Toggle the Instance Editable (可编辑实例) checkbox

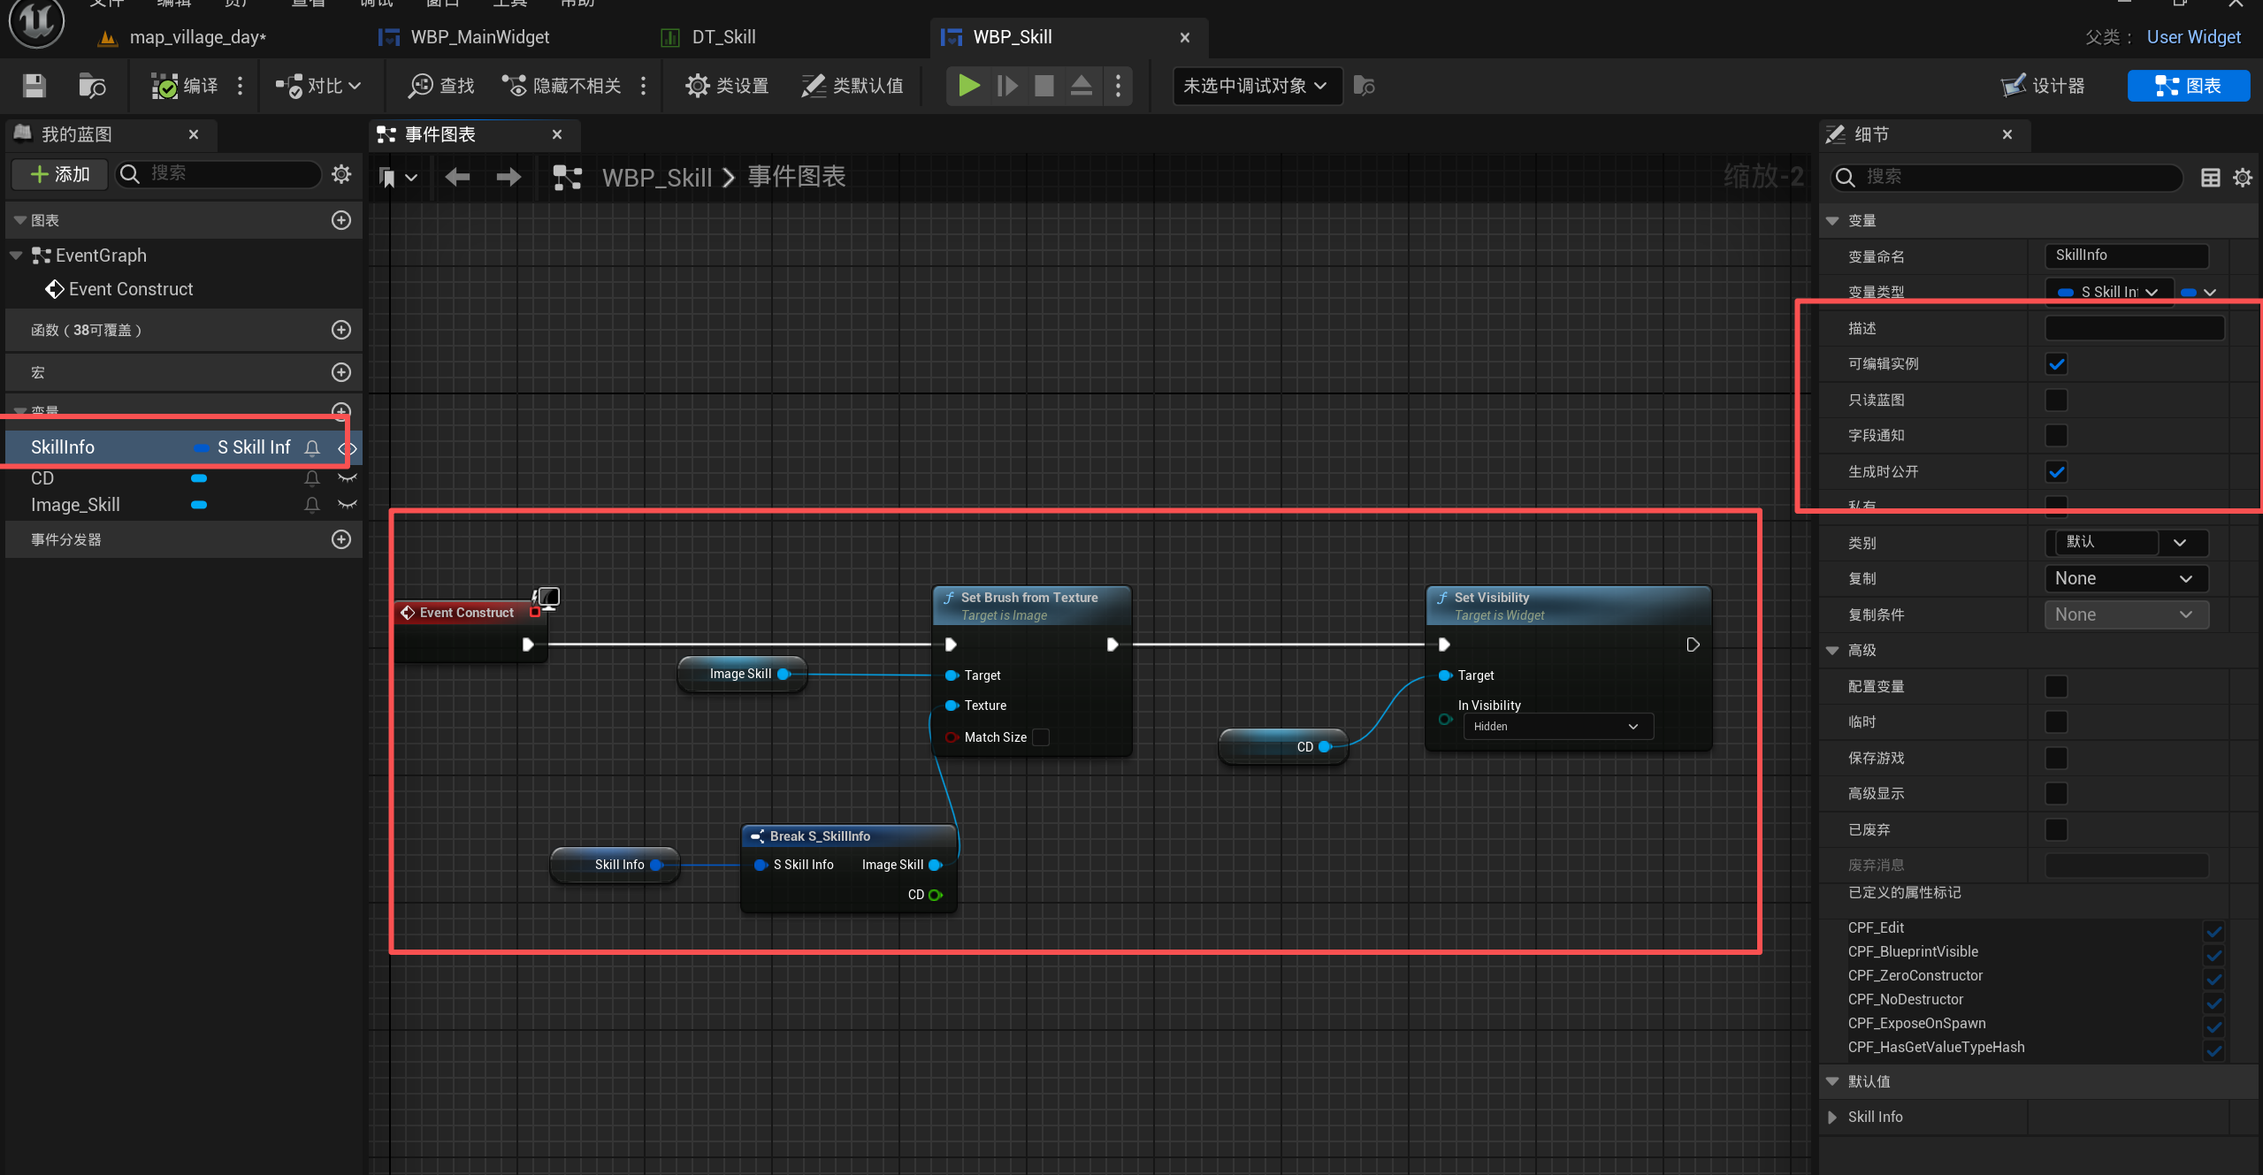point(2056,364)
